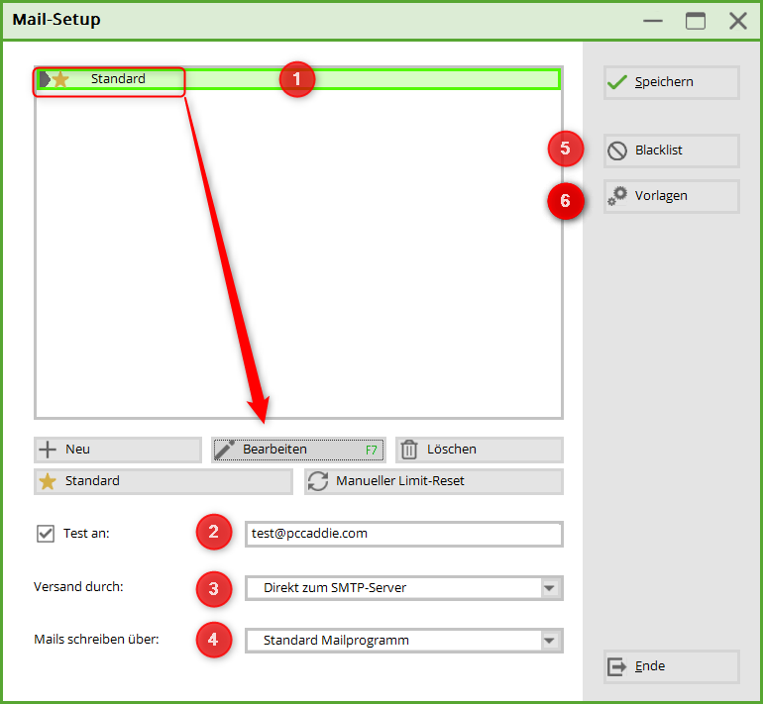Viewport: 763px width, 704px height.
Task: Click the test email address field
Action: click(404, 534)
